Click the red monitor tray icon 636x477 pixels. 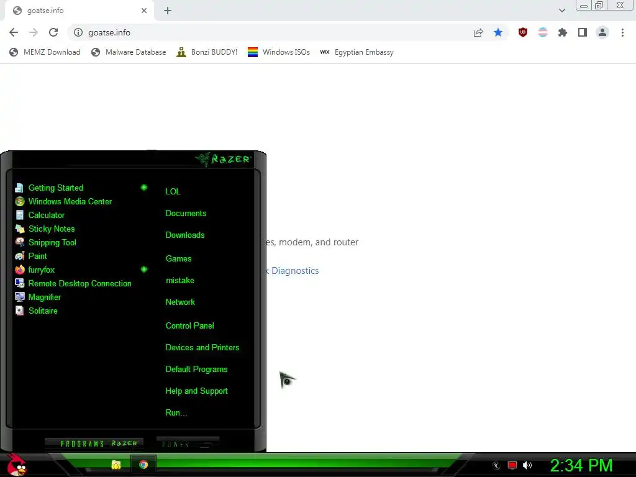tap(512, 465)
